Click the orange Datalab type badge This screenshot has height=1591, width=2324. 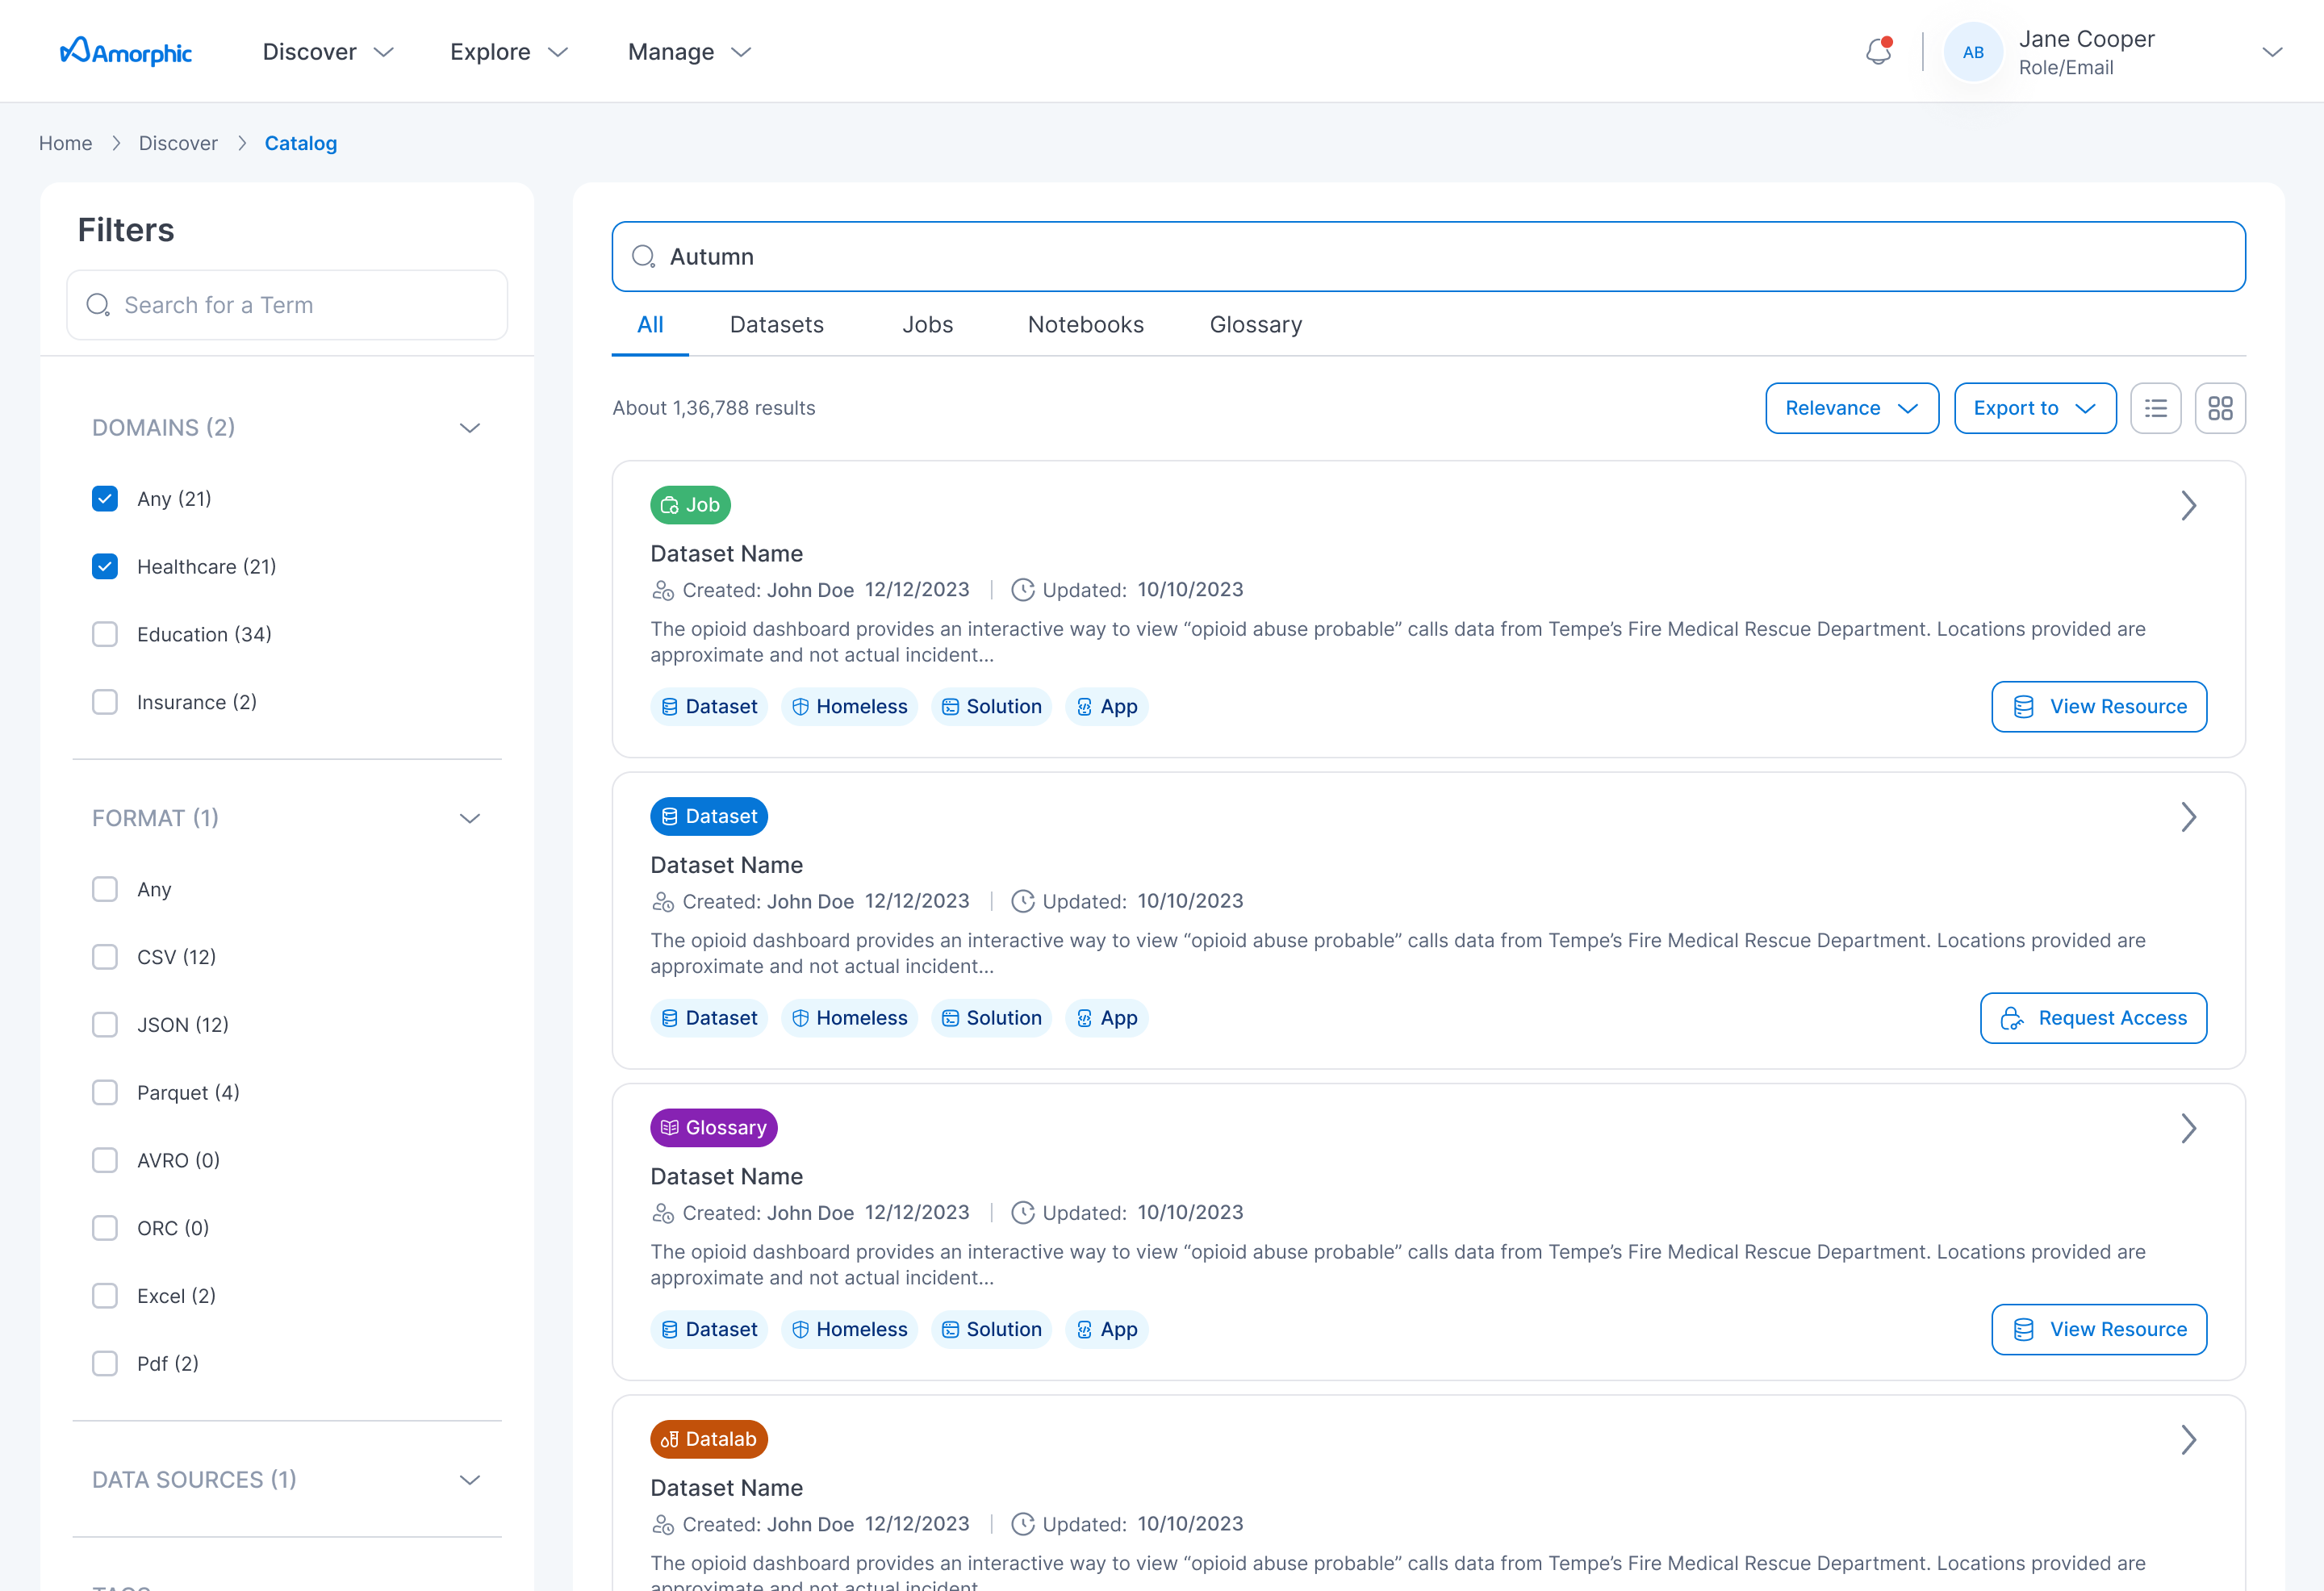tap(708, 1439)
